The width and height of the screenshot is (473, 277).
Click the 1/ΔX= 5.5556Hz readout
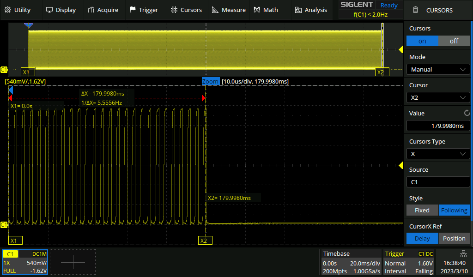click(102, 103)
